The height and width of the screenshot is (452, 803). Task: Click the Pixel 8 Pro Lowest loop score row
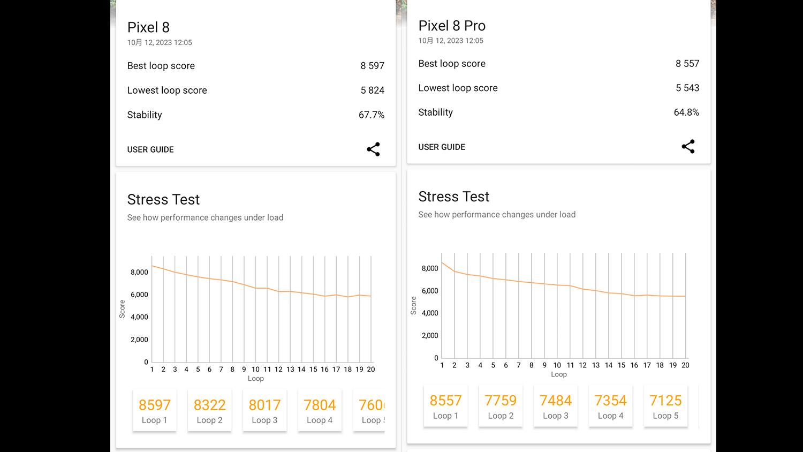(x=558, y=88)
